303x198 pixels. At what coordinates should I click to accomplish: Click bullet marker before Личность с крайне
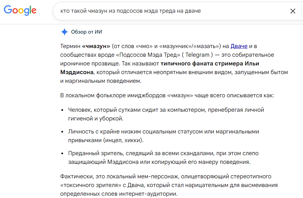62,132
